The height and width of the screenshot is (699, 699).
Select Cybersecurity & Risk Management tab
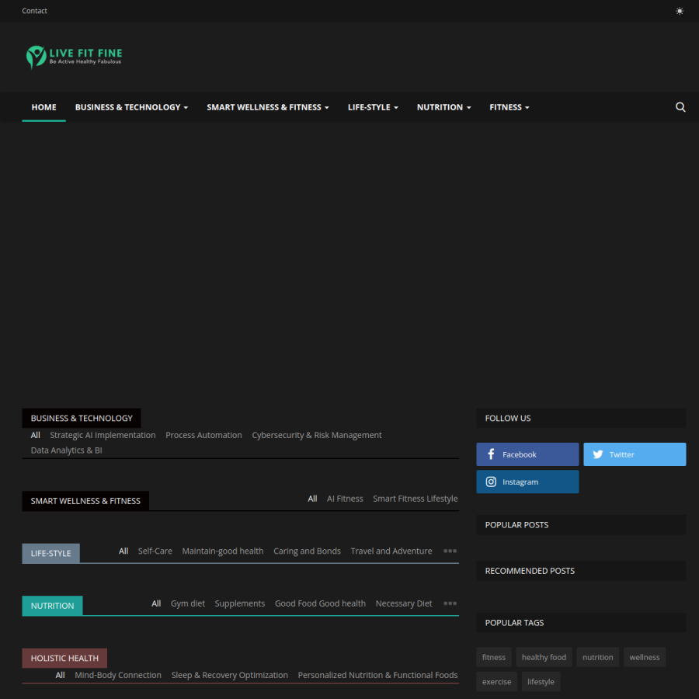(x=317, y=435)
